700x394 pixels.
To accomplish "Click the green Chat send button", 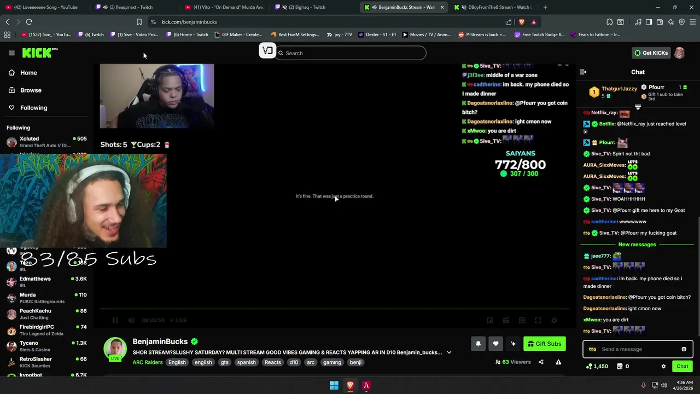I will pos(682,366).
